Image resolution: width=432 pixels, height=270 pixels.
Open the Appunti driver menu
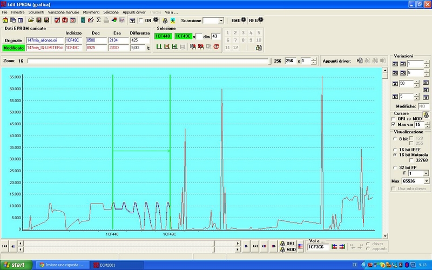tap(134, 11)
